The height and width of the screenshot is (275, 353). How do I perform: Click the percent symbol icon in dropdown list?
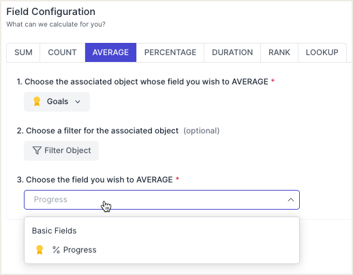tap(56, 250)
